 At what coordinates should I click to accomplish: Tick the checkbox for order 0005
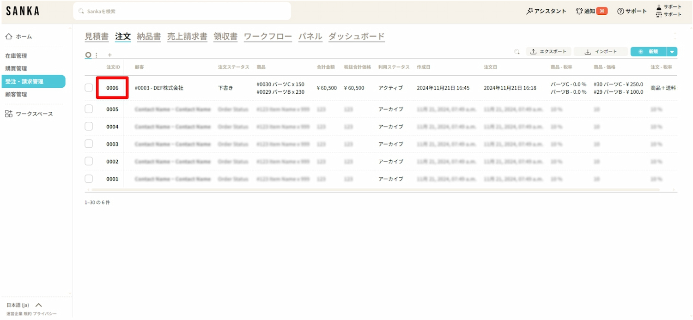point(89,109)
